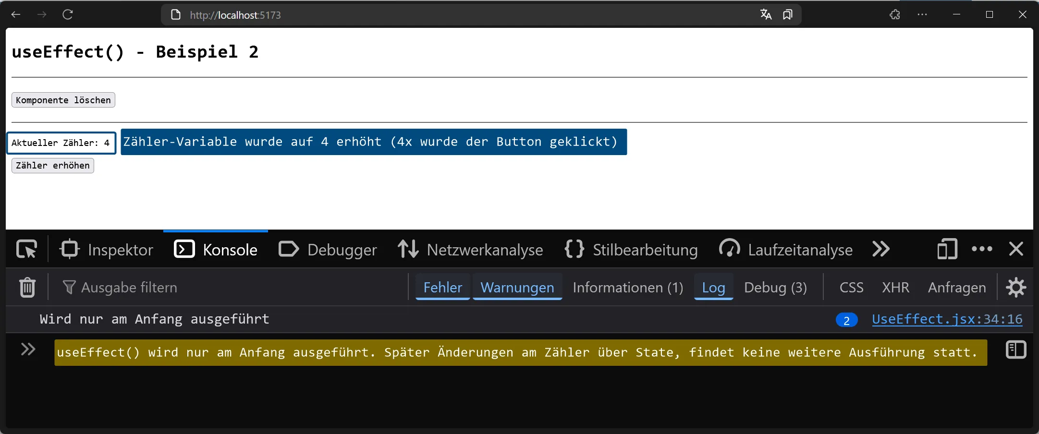Toggle the Log filter

(x=713, y=287)
